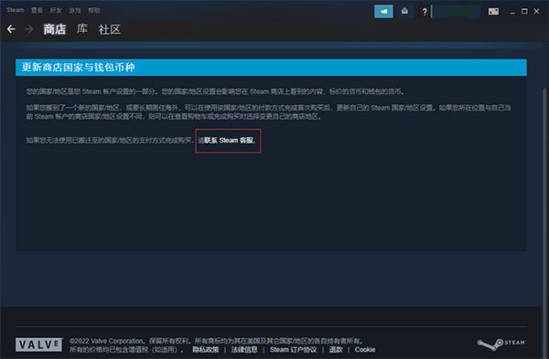Click the VALVE logo in footer
Viewport: 549px width, 359px height.
point(38,344)
